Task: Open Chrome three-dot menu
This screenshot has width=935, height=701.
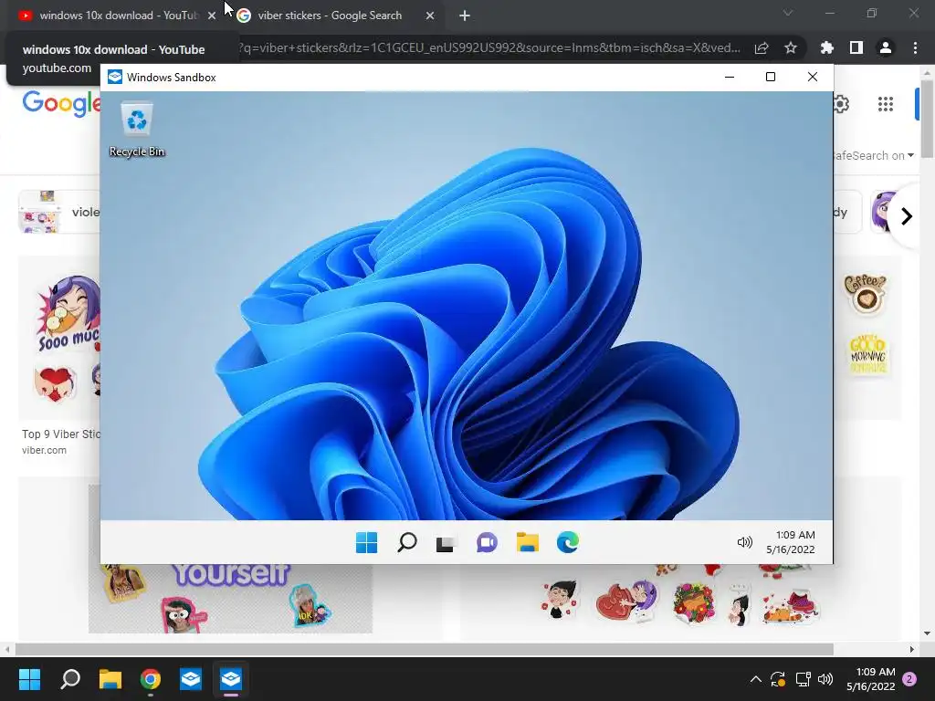Action: (x=915, y=47)
